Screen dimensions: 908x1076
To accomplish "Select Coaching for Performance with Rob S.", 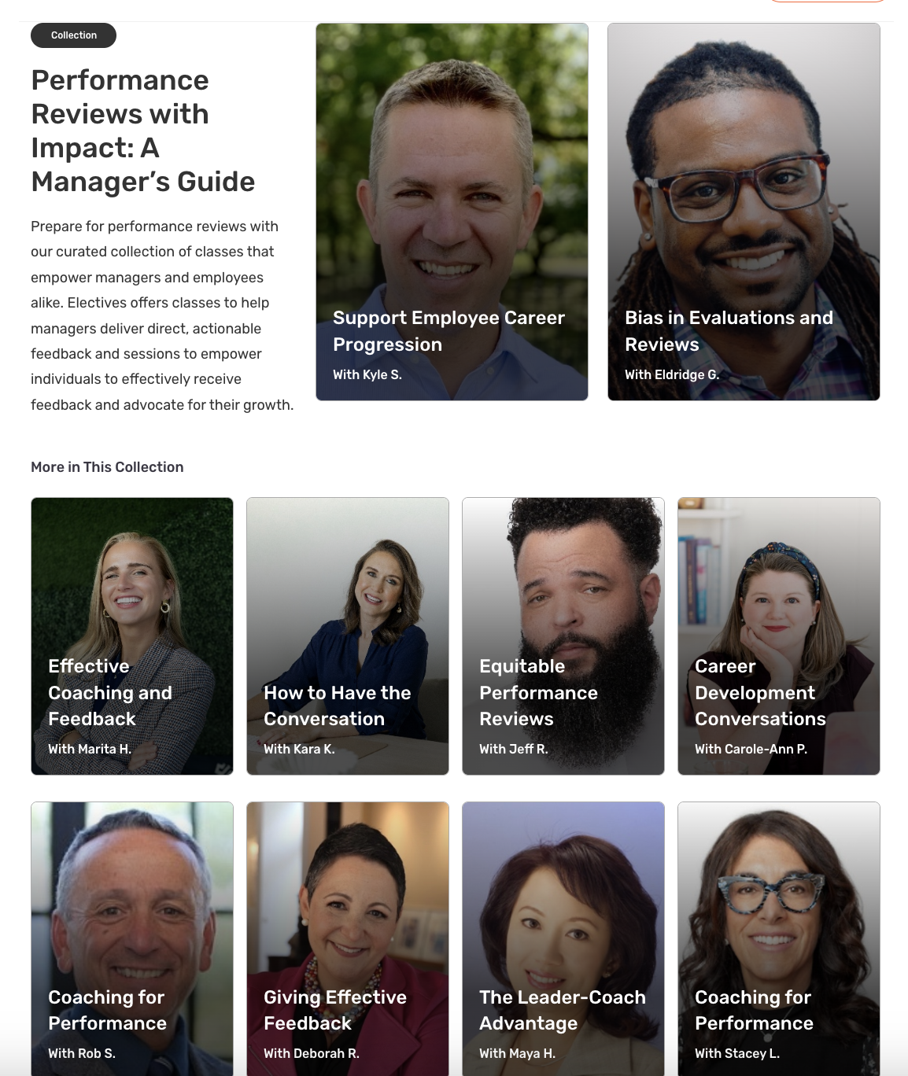I will pos(132,939).
